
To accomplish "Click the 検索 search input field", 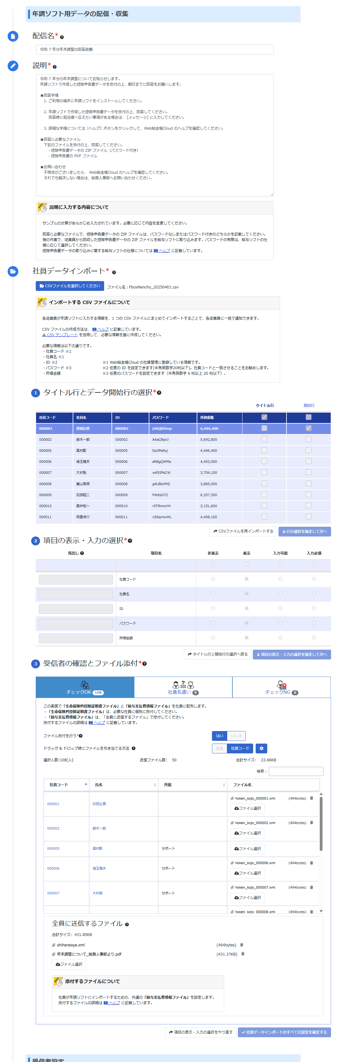I will pos(296,771).
